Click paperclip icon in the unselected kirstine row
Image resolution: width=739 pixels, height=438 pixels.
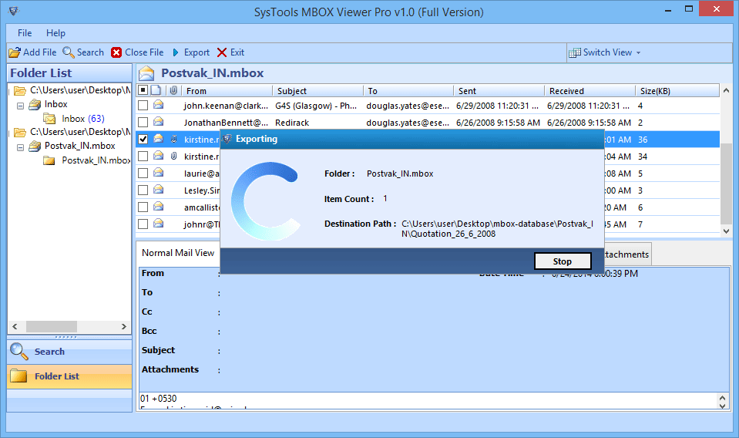pos(174,156)
